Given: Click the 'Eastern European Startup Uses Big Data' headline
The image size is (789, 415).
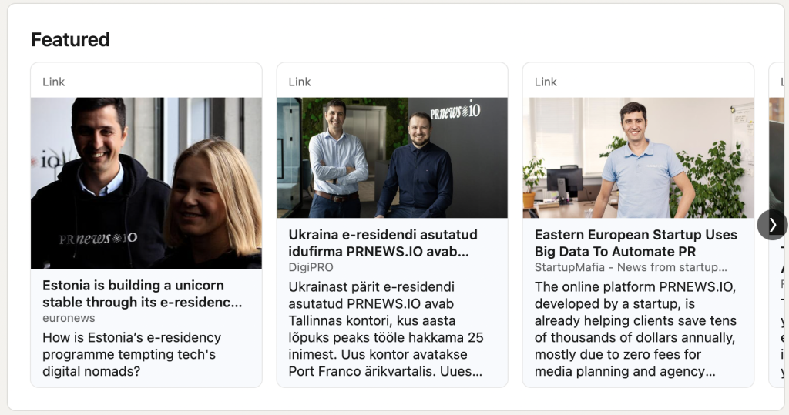Looking at the screenshot, I should coord(636,243).
